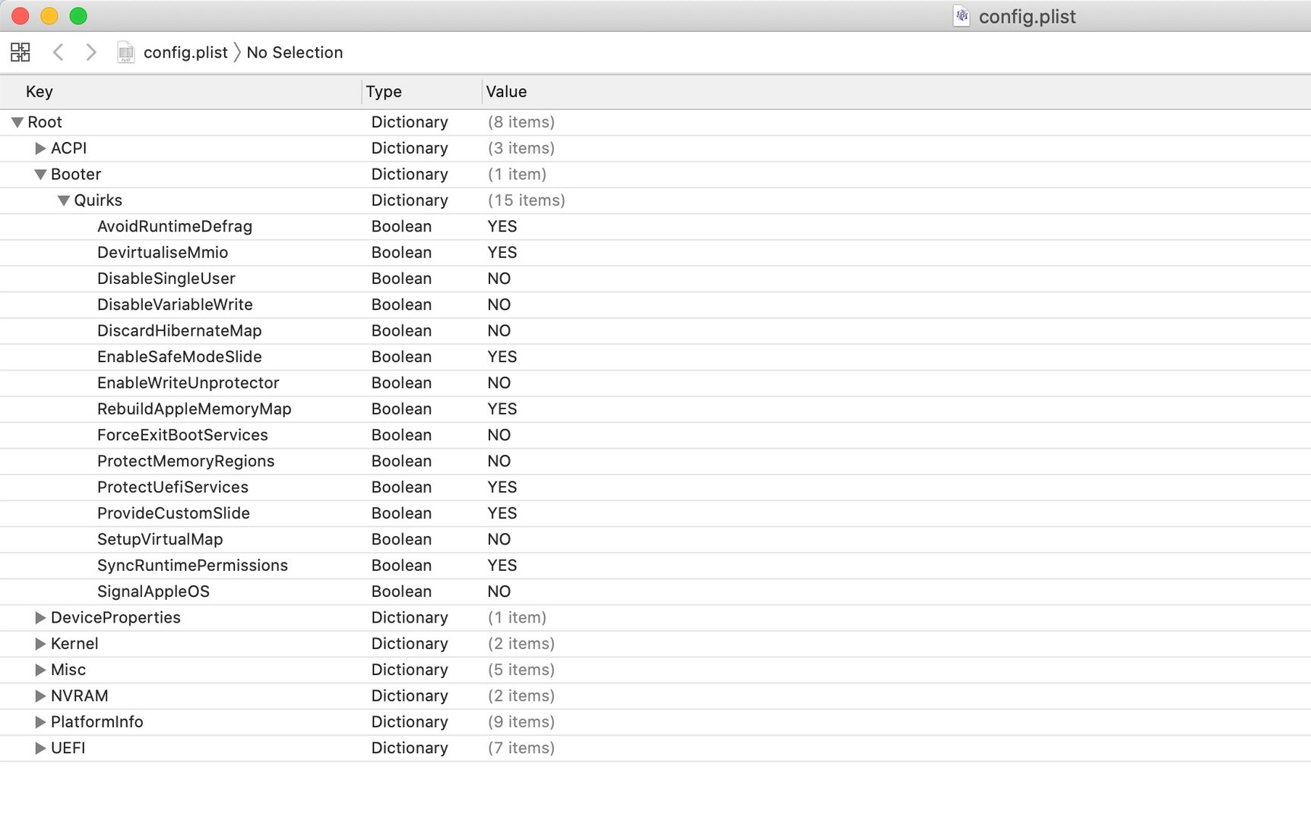Click the (15 items) value of Quirks

[x=527, y=200]
